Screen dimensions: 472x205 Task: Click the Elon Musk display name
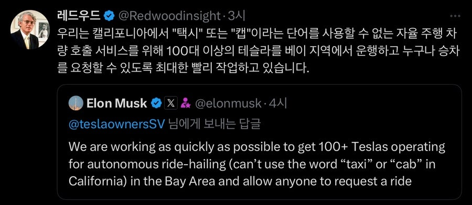[117, 103]
